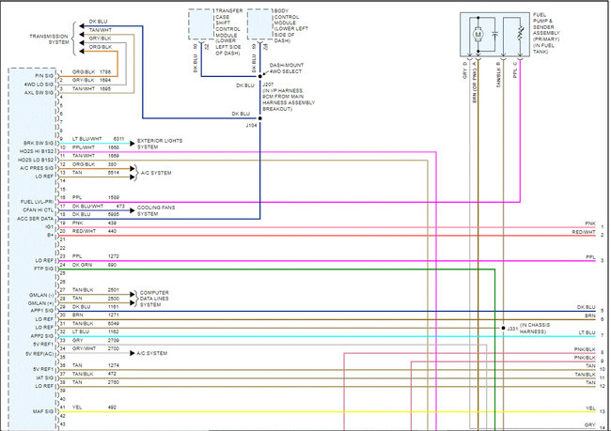The height and width of the screenshot is (431, 611).
Task: Select the COOLING FANS SYSTEM label
Action: tap(156, 210)
